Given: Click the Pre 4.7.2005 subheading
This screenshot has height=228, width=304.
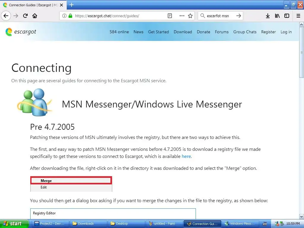Looking at the screenshot, I should point(52,127).
